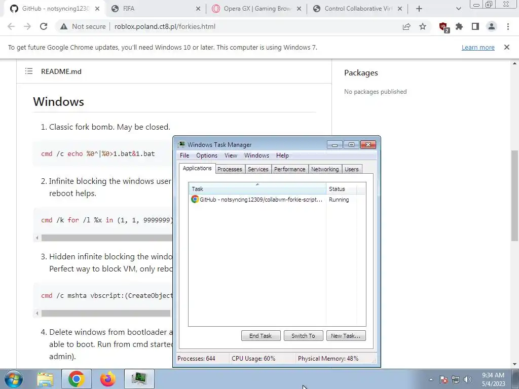Launch Firefox from the taskbar
This screenshot has height=389, width=519.
pos(108,379)
